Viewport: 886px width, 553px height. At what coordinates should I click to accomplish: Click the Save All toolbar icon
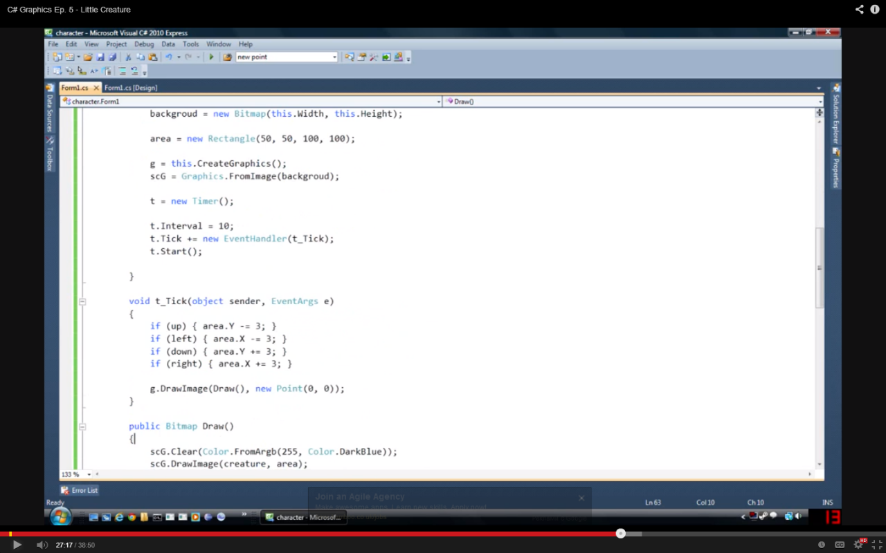pos(112,57)
